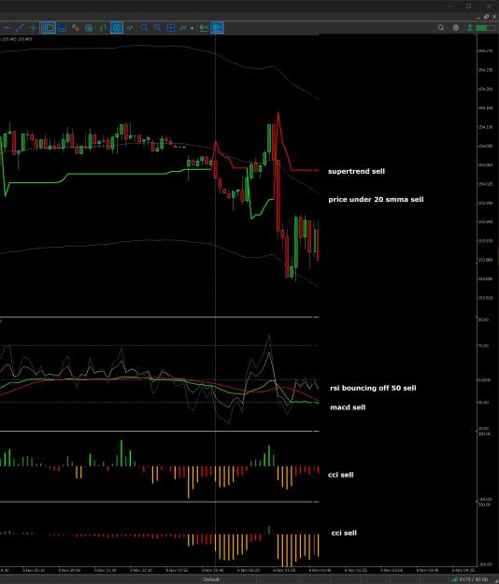Toggle candlestick chart mode button
Viewport: 499px width, 584px height.
pos(117,27)
